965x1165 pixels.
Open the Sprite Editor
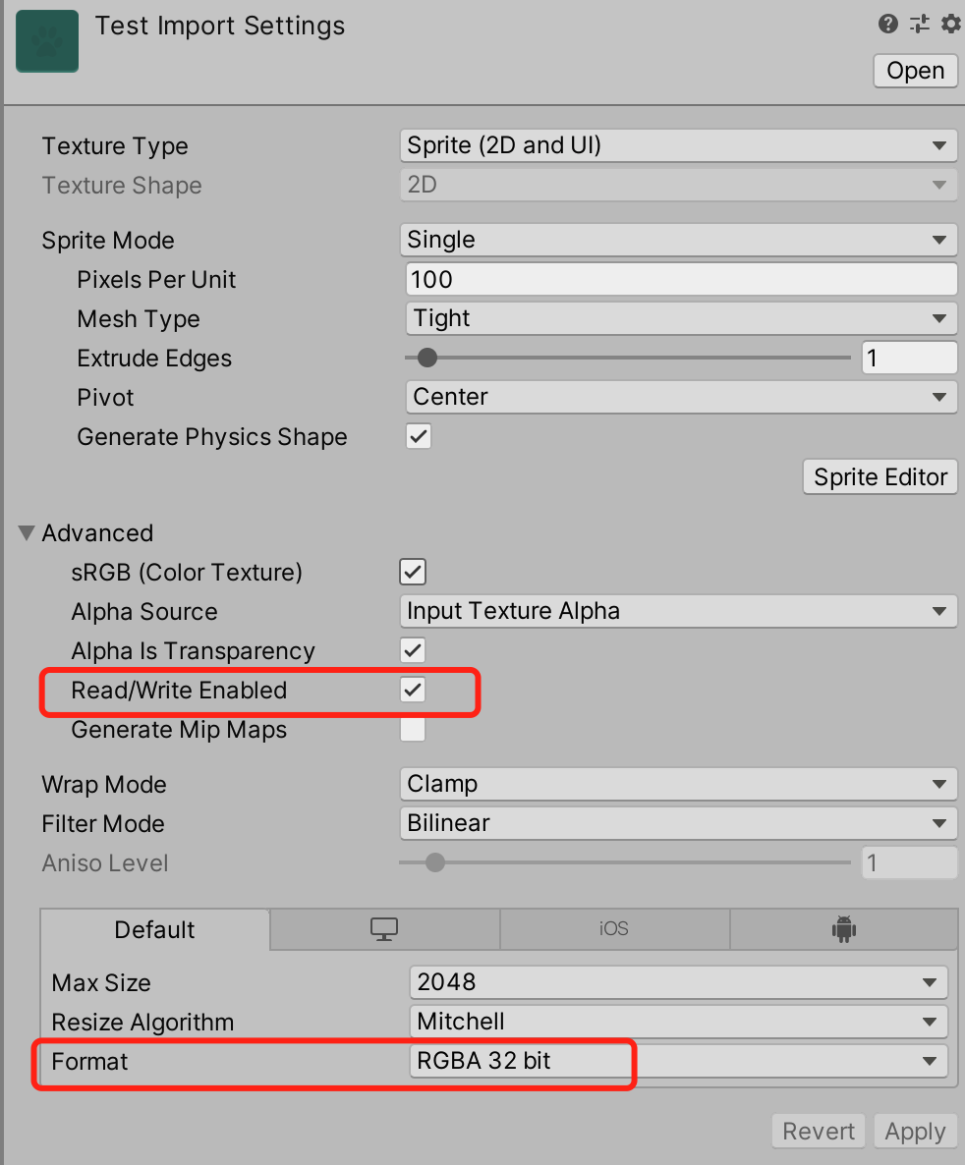[880, 476]
